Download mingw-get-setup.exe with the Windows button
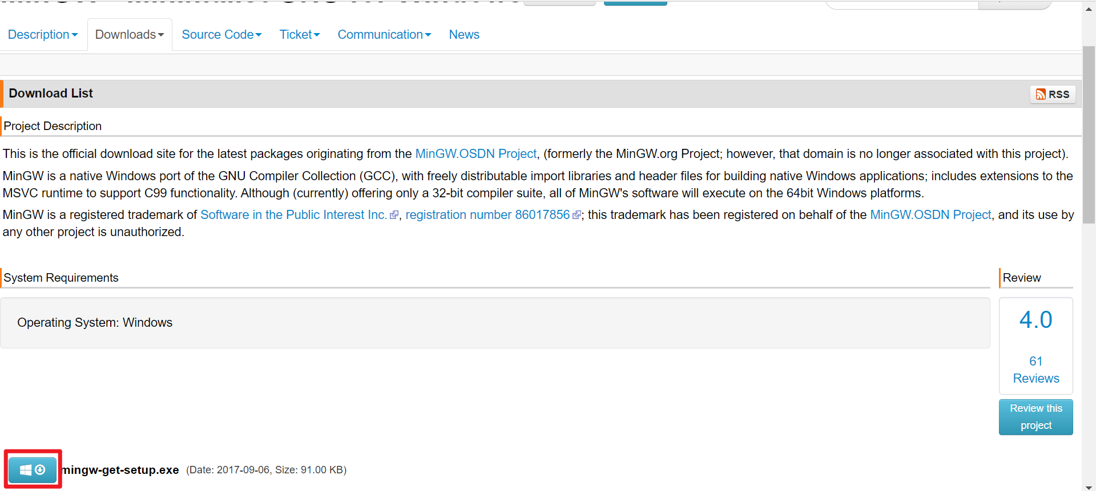The width and height of the screenshot is (1096, 491). [x=33, y=470]
